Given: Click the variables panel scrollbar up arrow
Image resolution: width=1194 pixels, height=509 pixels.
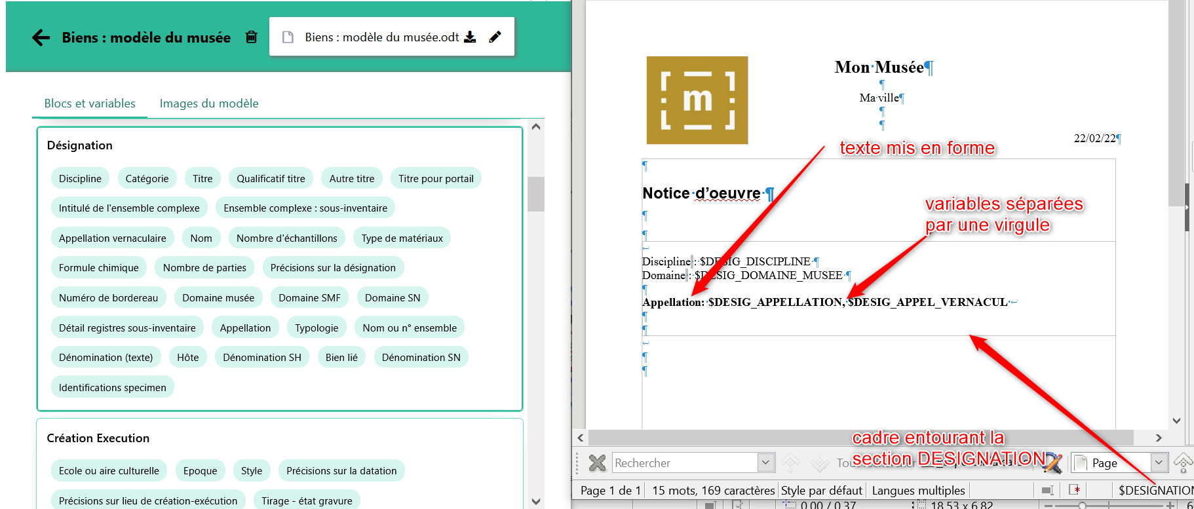Looking at the screenshot, I should tap(536, 127).
